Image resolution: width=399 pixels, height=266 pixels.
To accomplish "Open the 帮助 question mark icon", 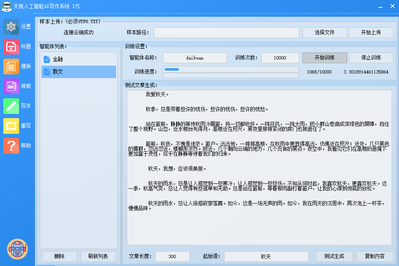I will 11,145.
